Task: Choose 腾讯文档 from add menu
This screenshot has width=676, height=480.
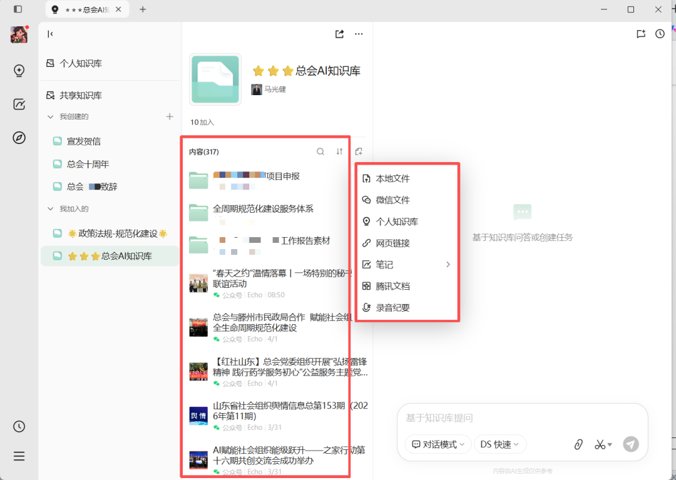Action: (x=407, y=286)
